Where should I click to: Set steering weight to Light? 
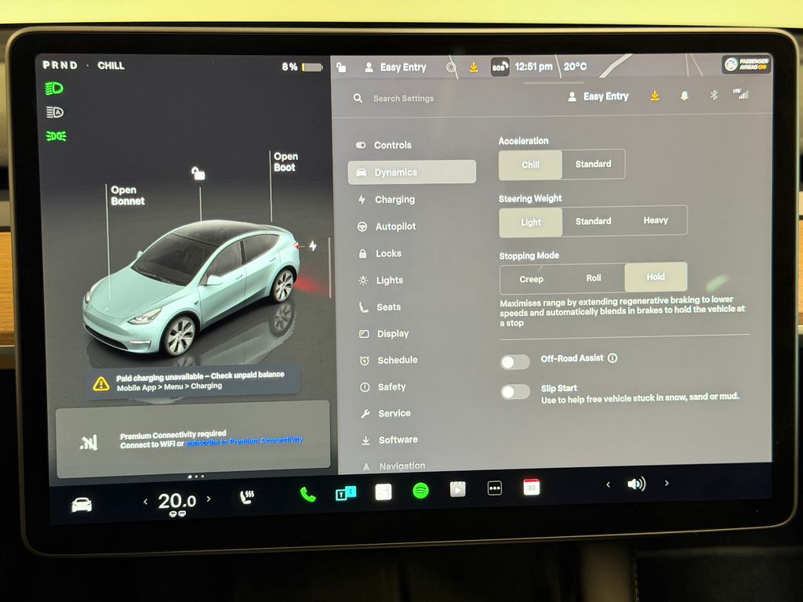point(531,222)
